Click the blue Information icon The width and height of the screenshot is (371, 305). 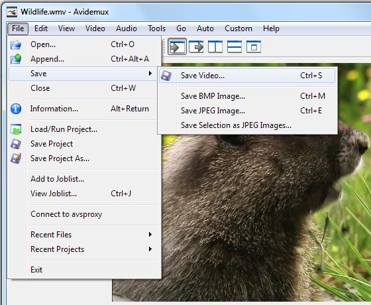point(16,109)
